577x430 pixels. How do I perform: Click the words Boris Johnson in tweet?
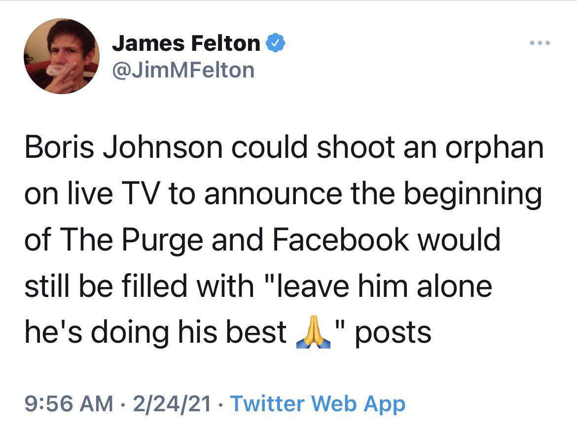121,147
